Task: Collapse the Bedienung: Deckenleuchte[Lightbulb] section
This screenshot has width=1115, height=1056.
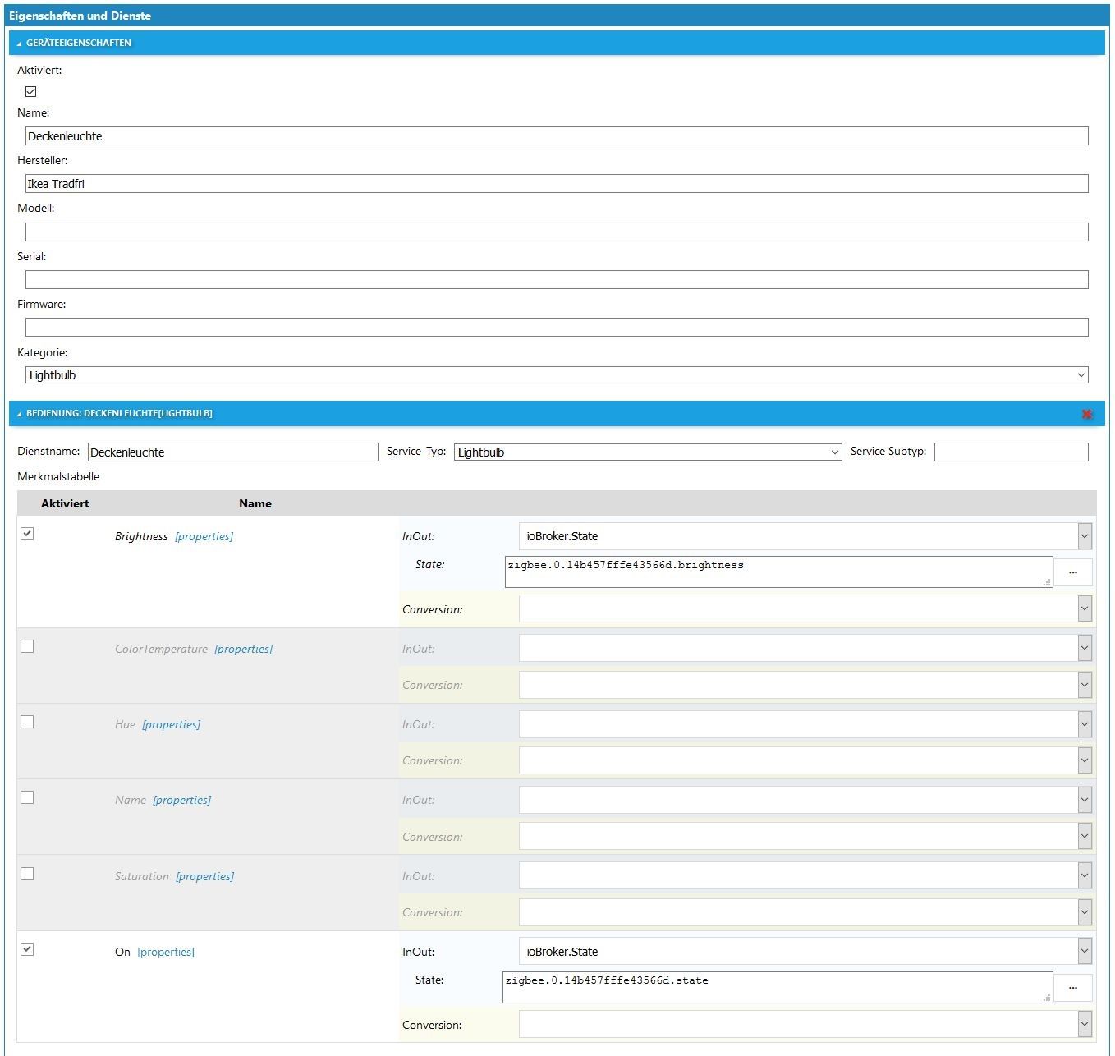Action: [557, 413]
